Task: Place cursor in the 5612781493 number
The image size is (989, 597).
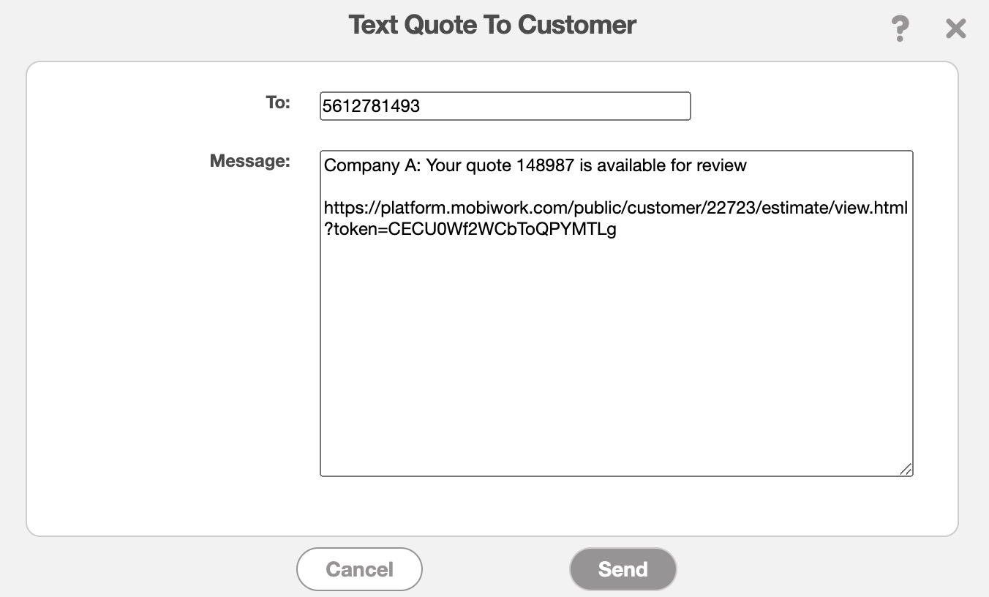Action: tap(371, 106)
